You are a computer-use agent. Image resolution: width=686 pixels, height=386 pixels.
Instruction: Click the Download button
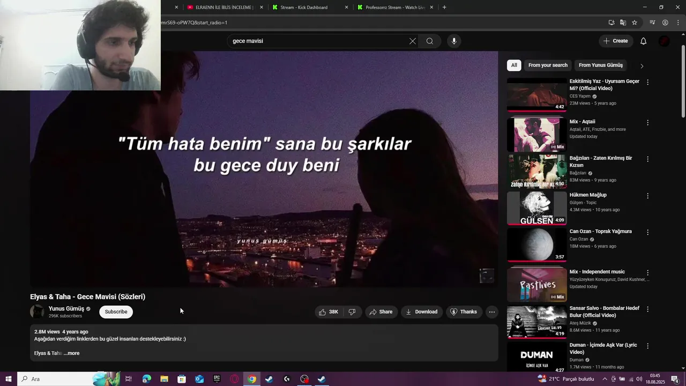click(422, 312)
